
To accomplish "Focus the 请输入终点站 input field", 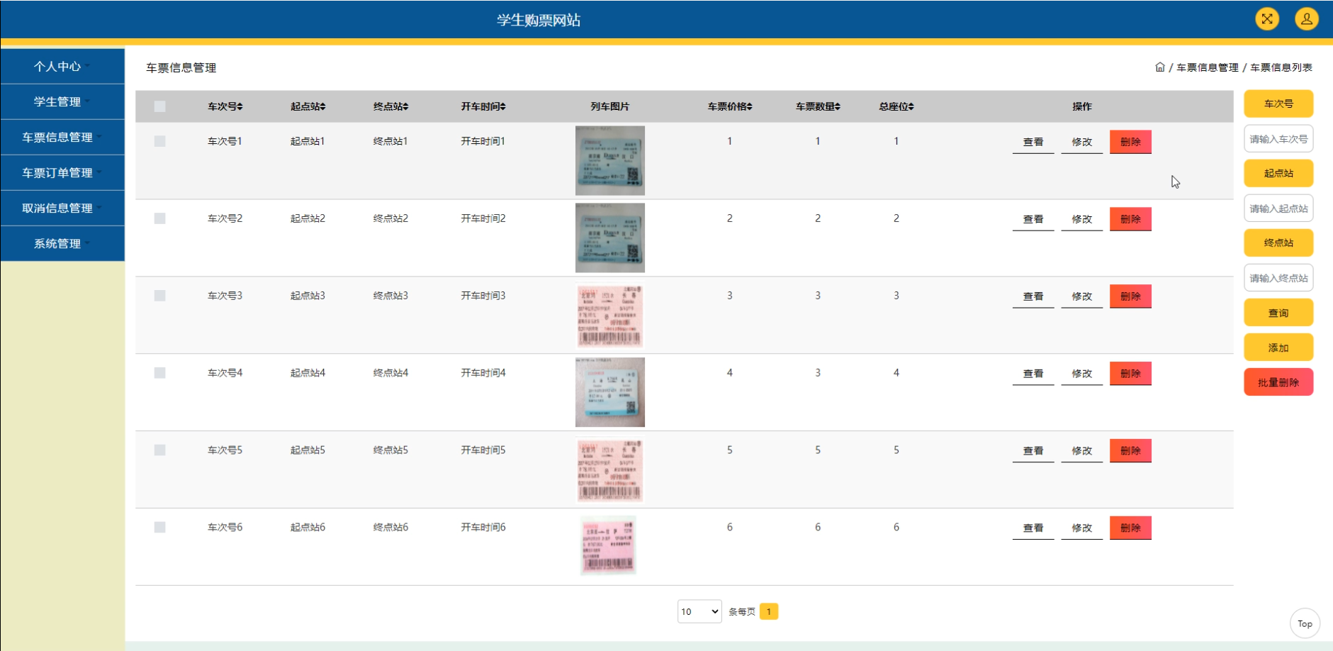I will 1278,278.
